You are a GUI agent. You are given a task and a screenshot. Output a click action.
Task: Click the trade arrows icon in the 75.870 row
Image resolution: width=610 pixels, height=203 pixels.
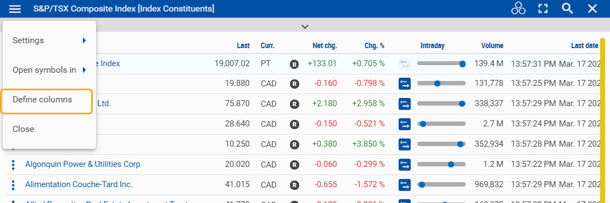[x=405, y=104]
